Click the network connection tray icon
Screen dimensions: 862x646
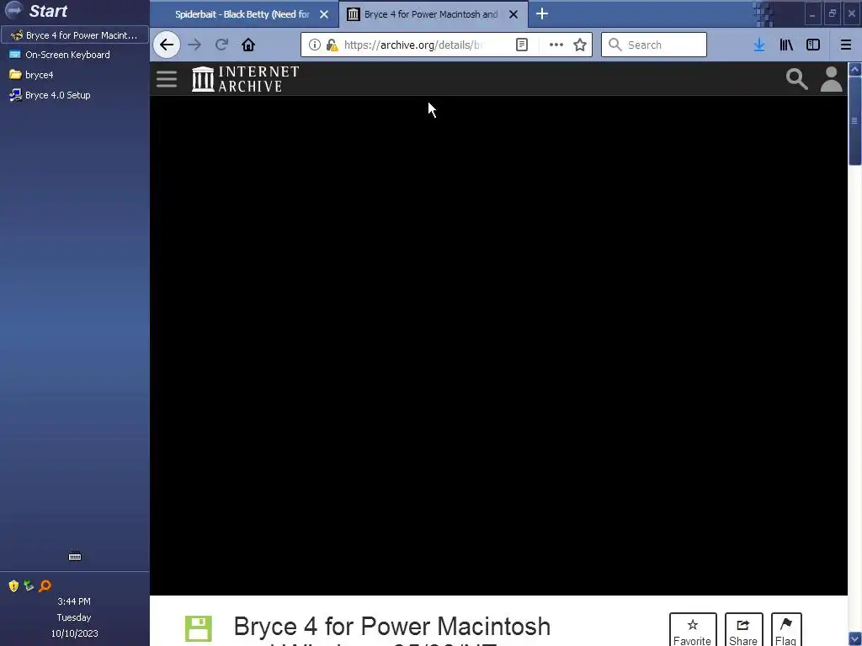[29, 585]
